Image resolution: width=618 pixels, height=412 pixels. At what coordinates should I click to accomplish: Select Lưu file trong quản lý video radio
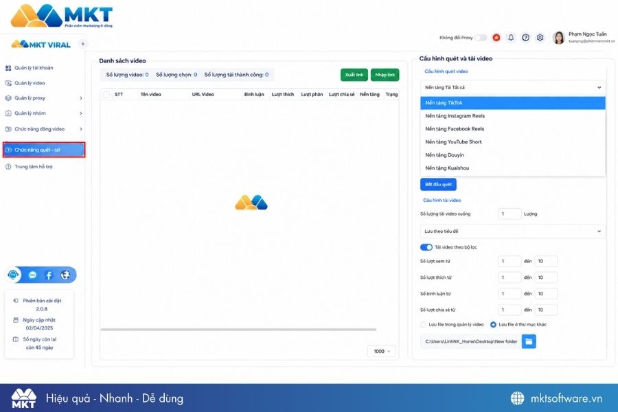tap(423, 325)
